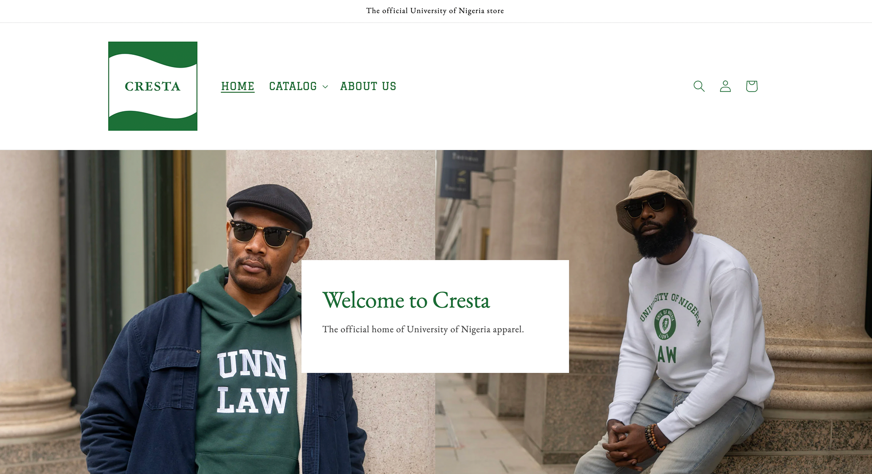Open the search magnifier icon
Image resolution: width=872 pixels, height=474 pixels.
[x=699, y=86]
